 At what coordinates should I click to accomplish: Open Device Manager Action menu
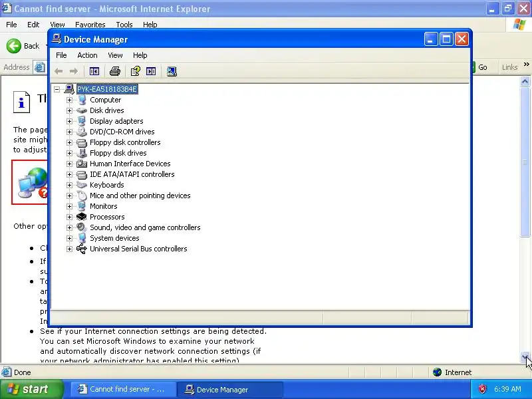(x=87, y=55)
